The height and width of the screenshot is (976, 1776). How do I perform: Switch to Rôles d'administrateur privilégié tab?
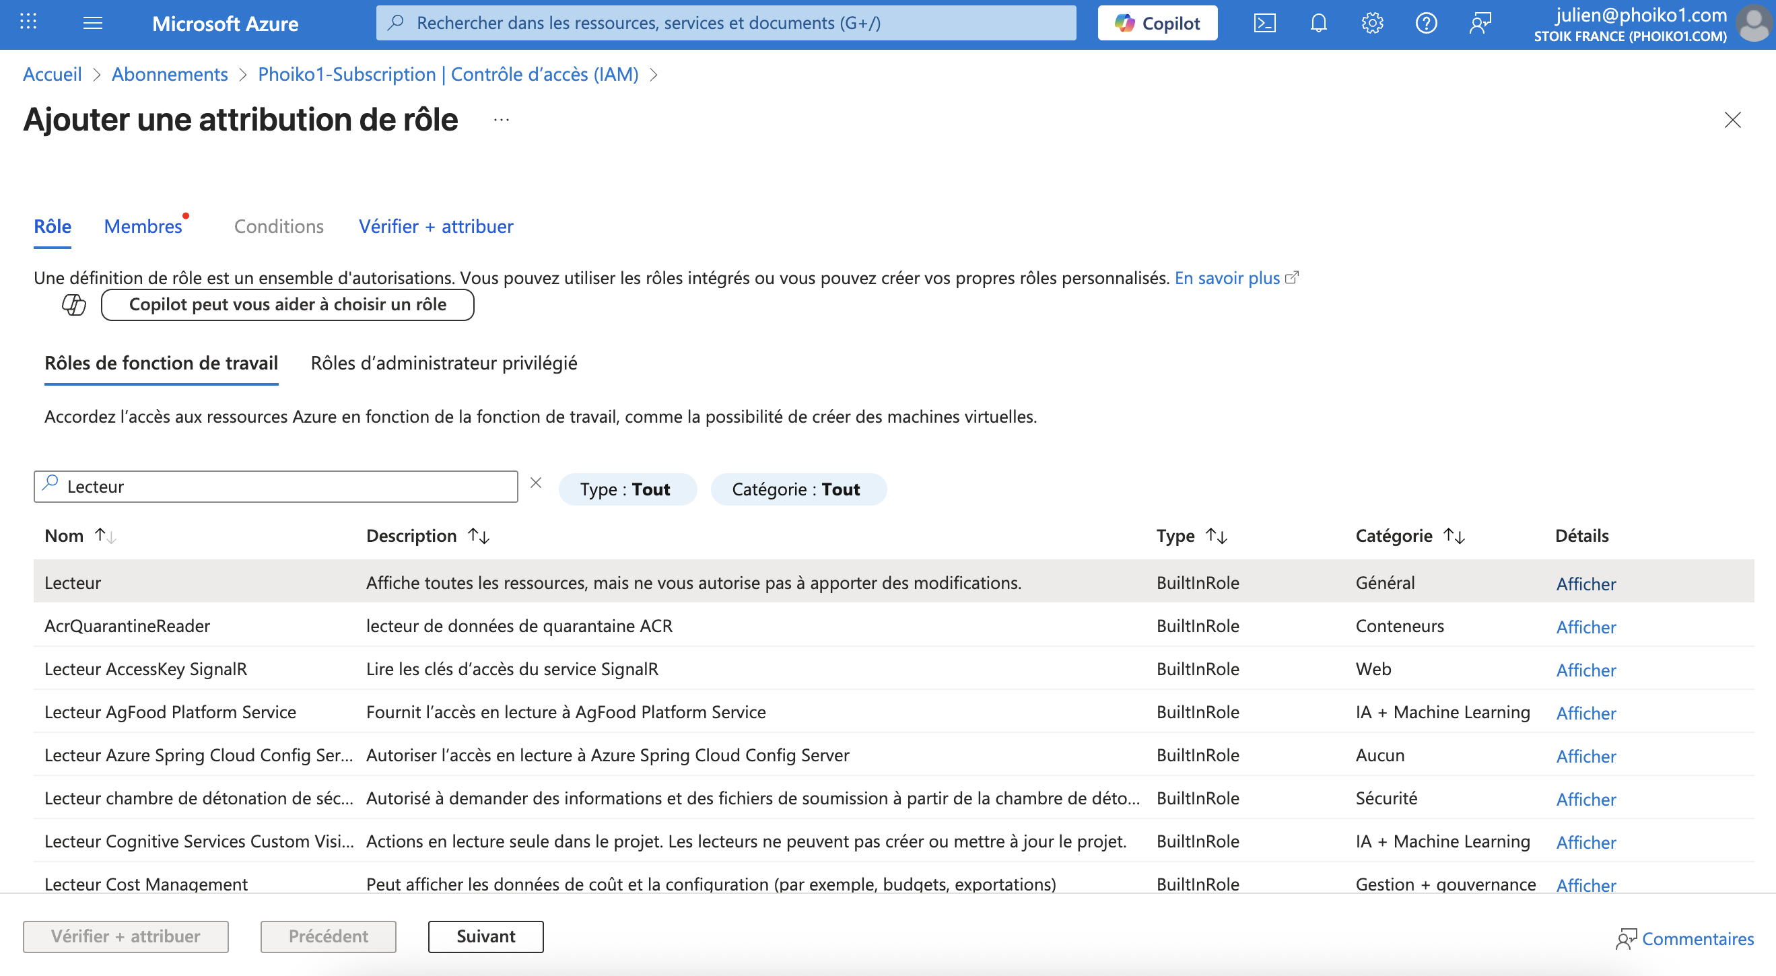coord(443,363)
